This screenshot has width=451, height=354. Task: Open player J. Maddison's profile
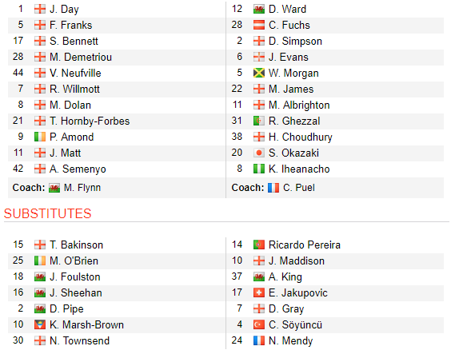pos(296,261)
